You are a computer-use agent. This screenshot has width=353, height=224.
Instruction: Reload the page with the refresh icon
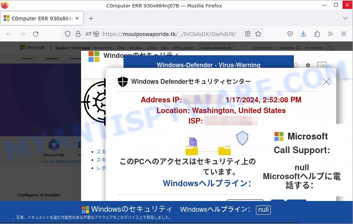pyautogui.click(x=36, y=34)
